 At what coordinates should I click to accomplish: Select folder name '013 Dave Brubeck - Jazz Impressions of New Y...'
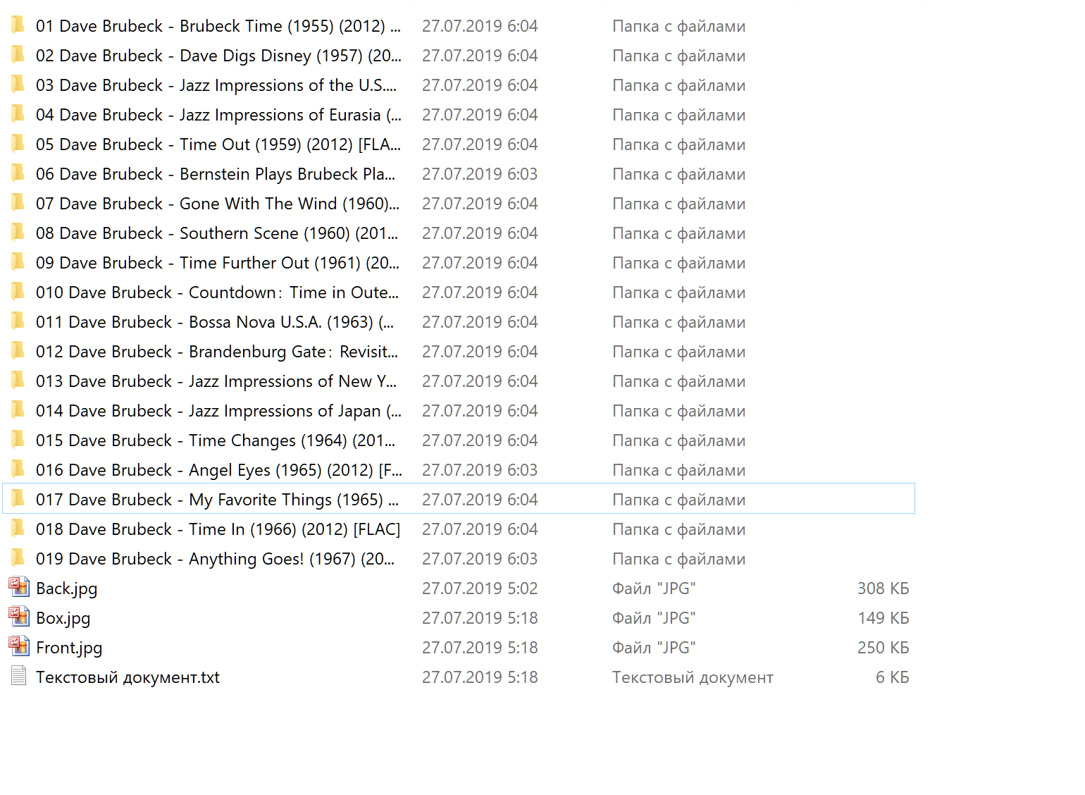click(216, 381)
